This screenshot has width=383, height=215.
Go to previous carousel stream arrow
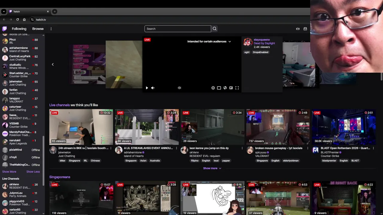[x=53, y=64]
